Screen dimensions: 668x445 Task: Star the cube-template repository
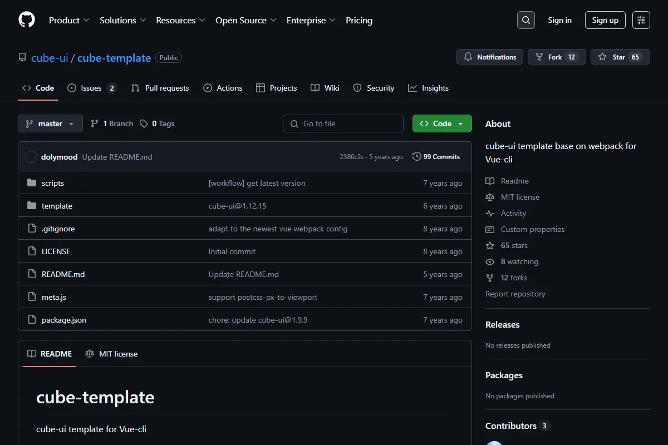coord(620,57)
